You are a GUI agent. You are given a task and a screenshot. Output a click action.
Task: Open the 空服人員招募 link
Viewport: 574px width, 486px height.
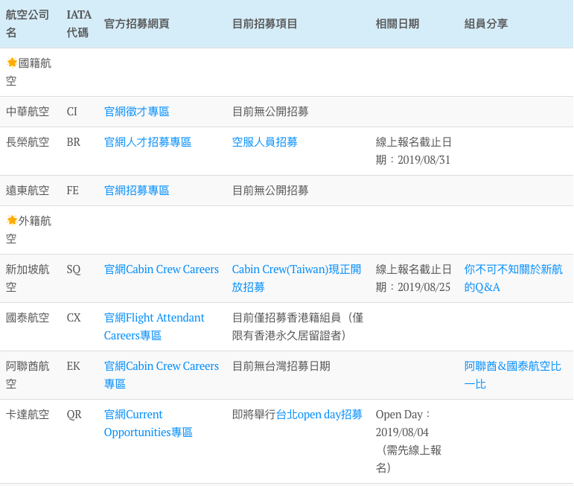tap(265, 142)
